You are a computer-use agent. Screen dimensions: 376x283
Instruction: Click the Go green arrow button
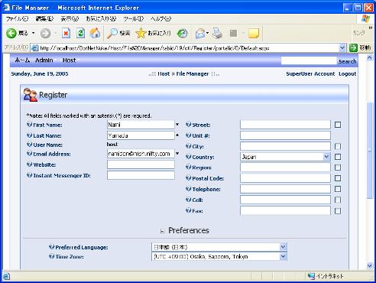click(x=353, y=48)
